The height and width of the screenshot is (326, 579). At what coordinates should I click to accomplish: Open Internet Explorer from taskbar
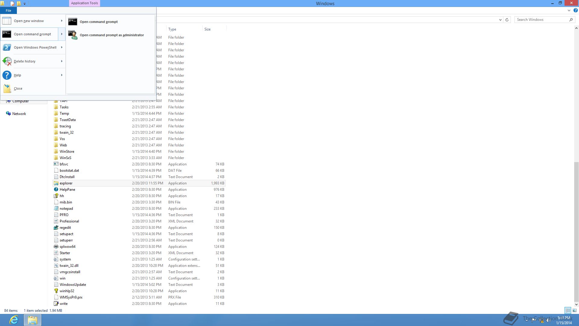(14, 320)
